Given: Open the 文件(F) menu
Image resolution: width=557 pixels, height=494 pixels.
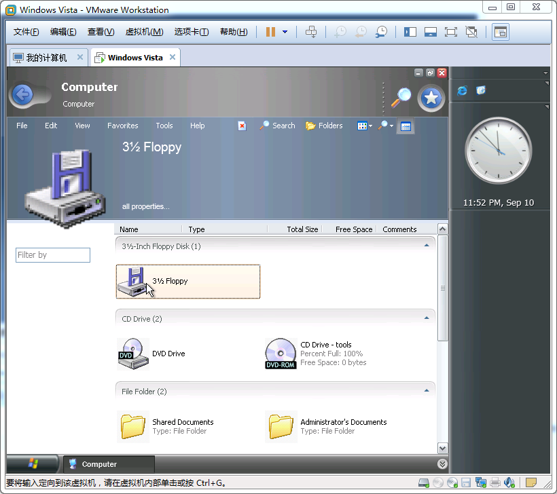Looking at the screenshot, I should point(26,32).
